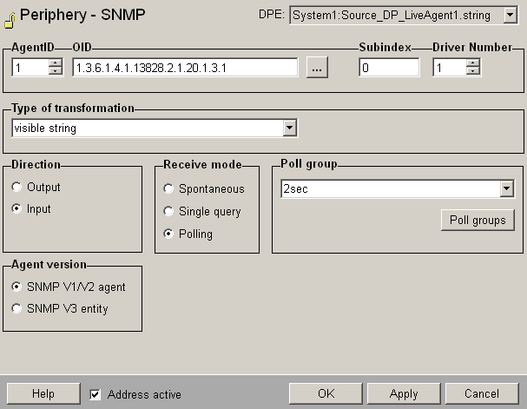This screenshot has height=409, width=527.
Task: Increase Driver Number with up arrow
Action: point(475,63)
